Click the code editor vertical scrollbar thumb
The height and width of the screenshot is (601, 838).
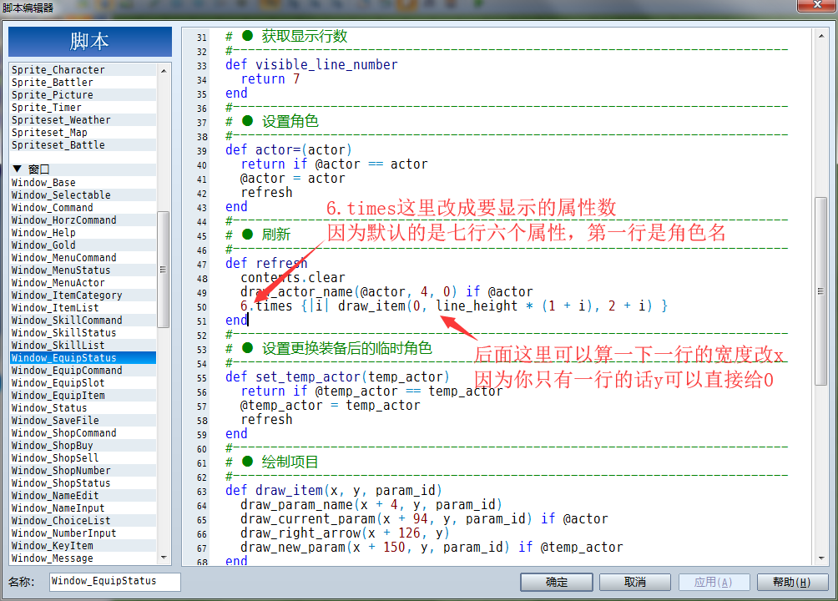click(821, 291)
